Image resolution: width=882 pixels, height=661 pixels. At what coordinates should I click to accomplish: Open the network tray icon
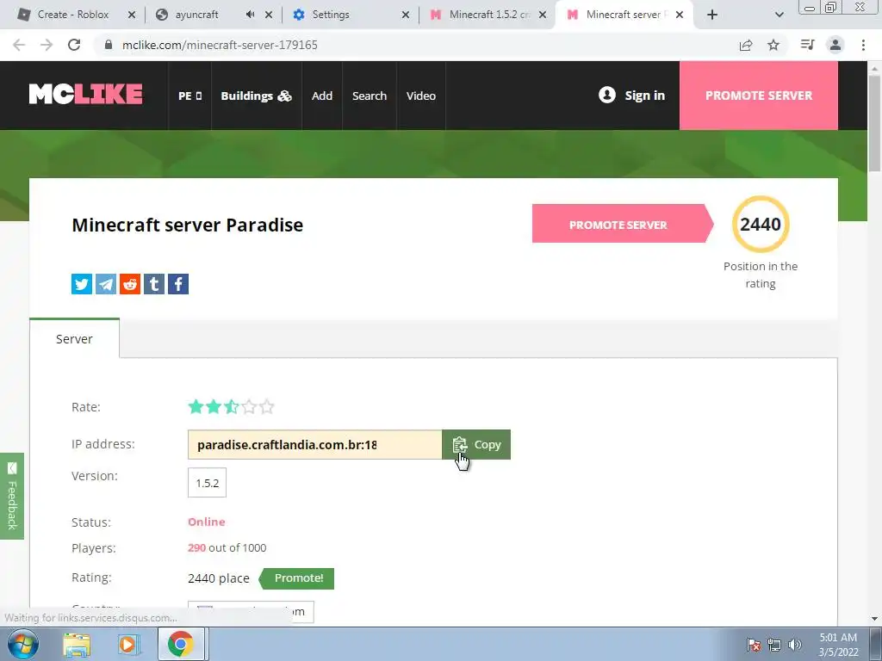click(x=774, y=645)
